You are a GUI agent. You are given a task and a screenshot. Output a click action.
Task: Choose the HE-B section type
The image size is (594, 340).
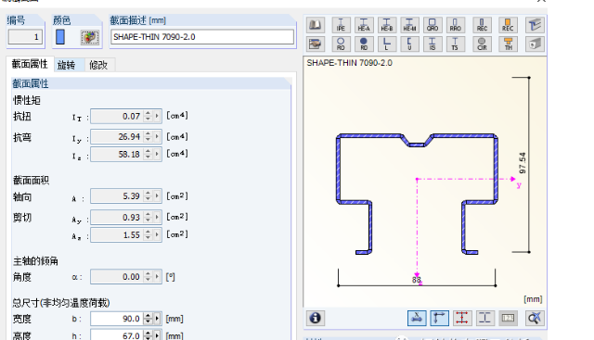(387, 25)
